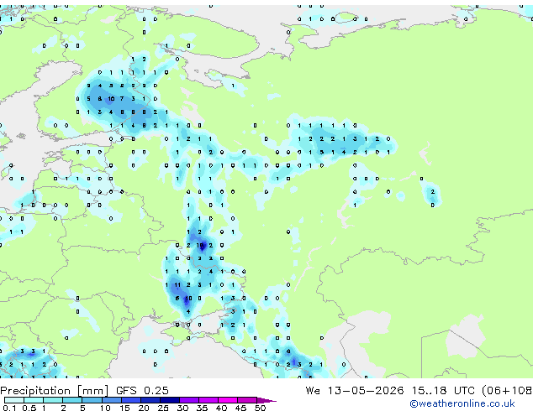Click the "50" legend scale label
533x411 pixels.
coord(260,408)
